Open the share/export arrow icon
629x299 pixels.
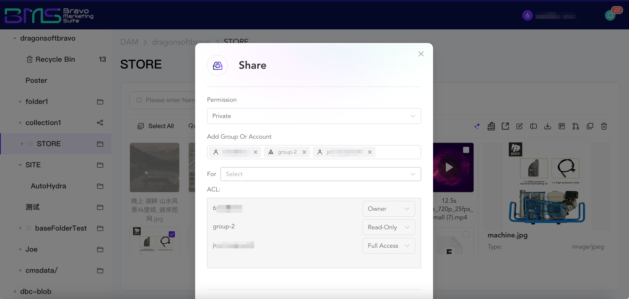tap(505, 126)
